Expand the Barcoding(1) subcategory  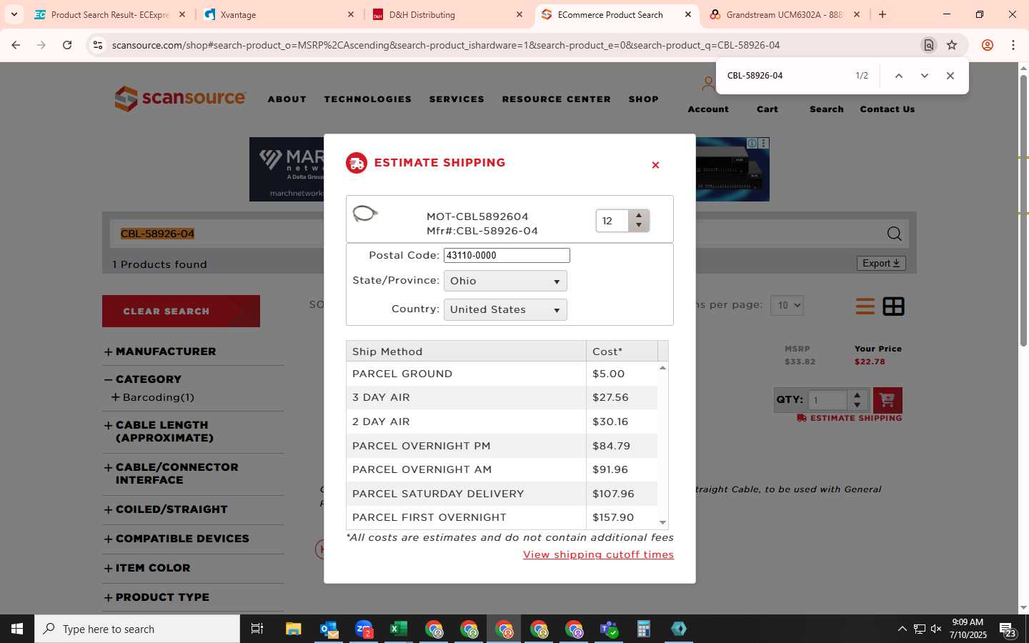153,397
